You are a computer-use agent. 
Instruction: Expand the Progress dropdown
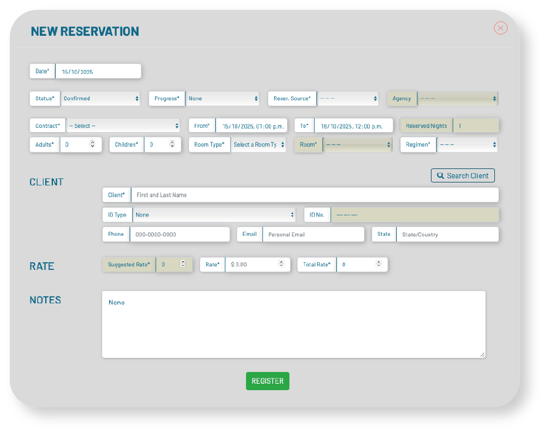click(x=222, y=99)
